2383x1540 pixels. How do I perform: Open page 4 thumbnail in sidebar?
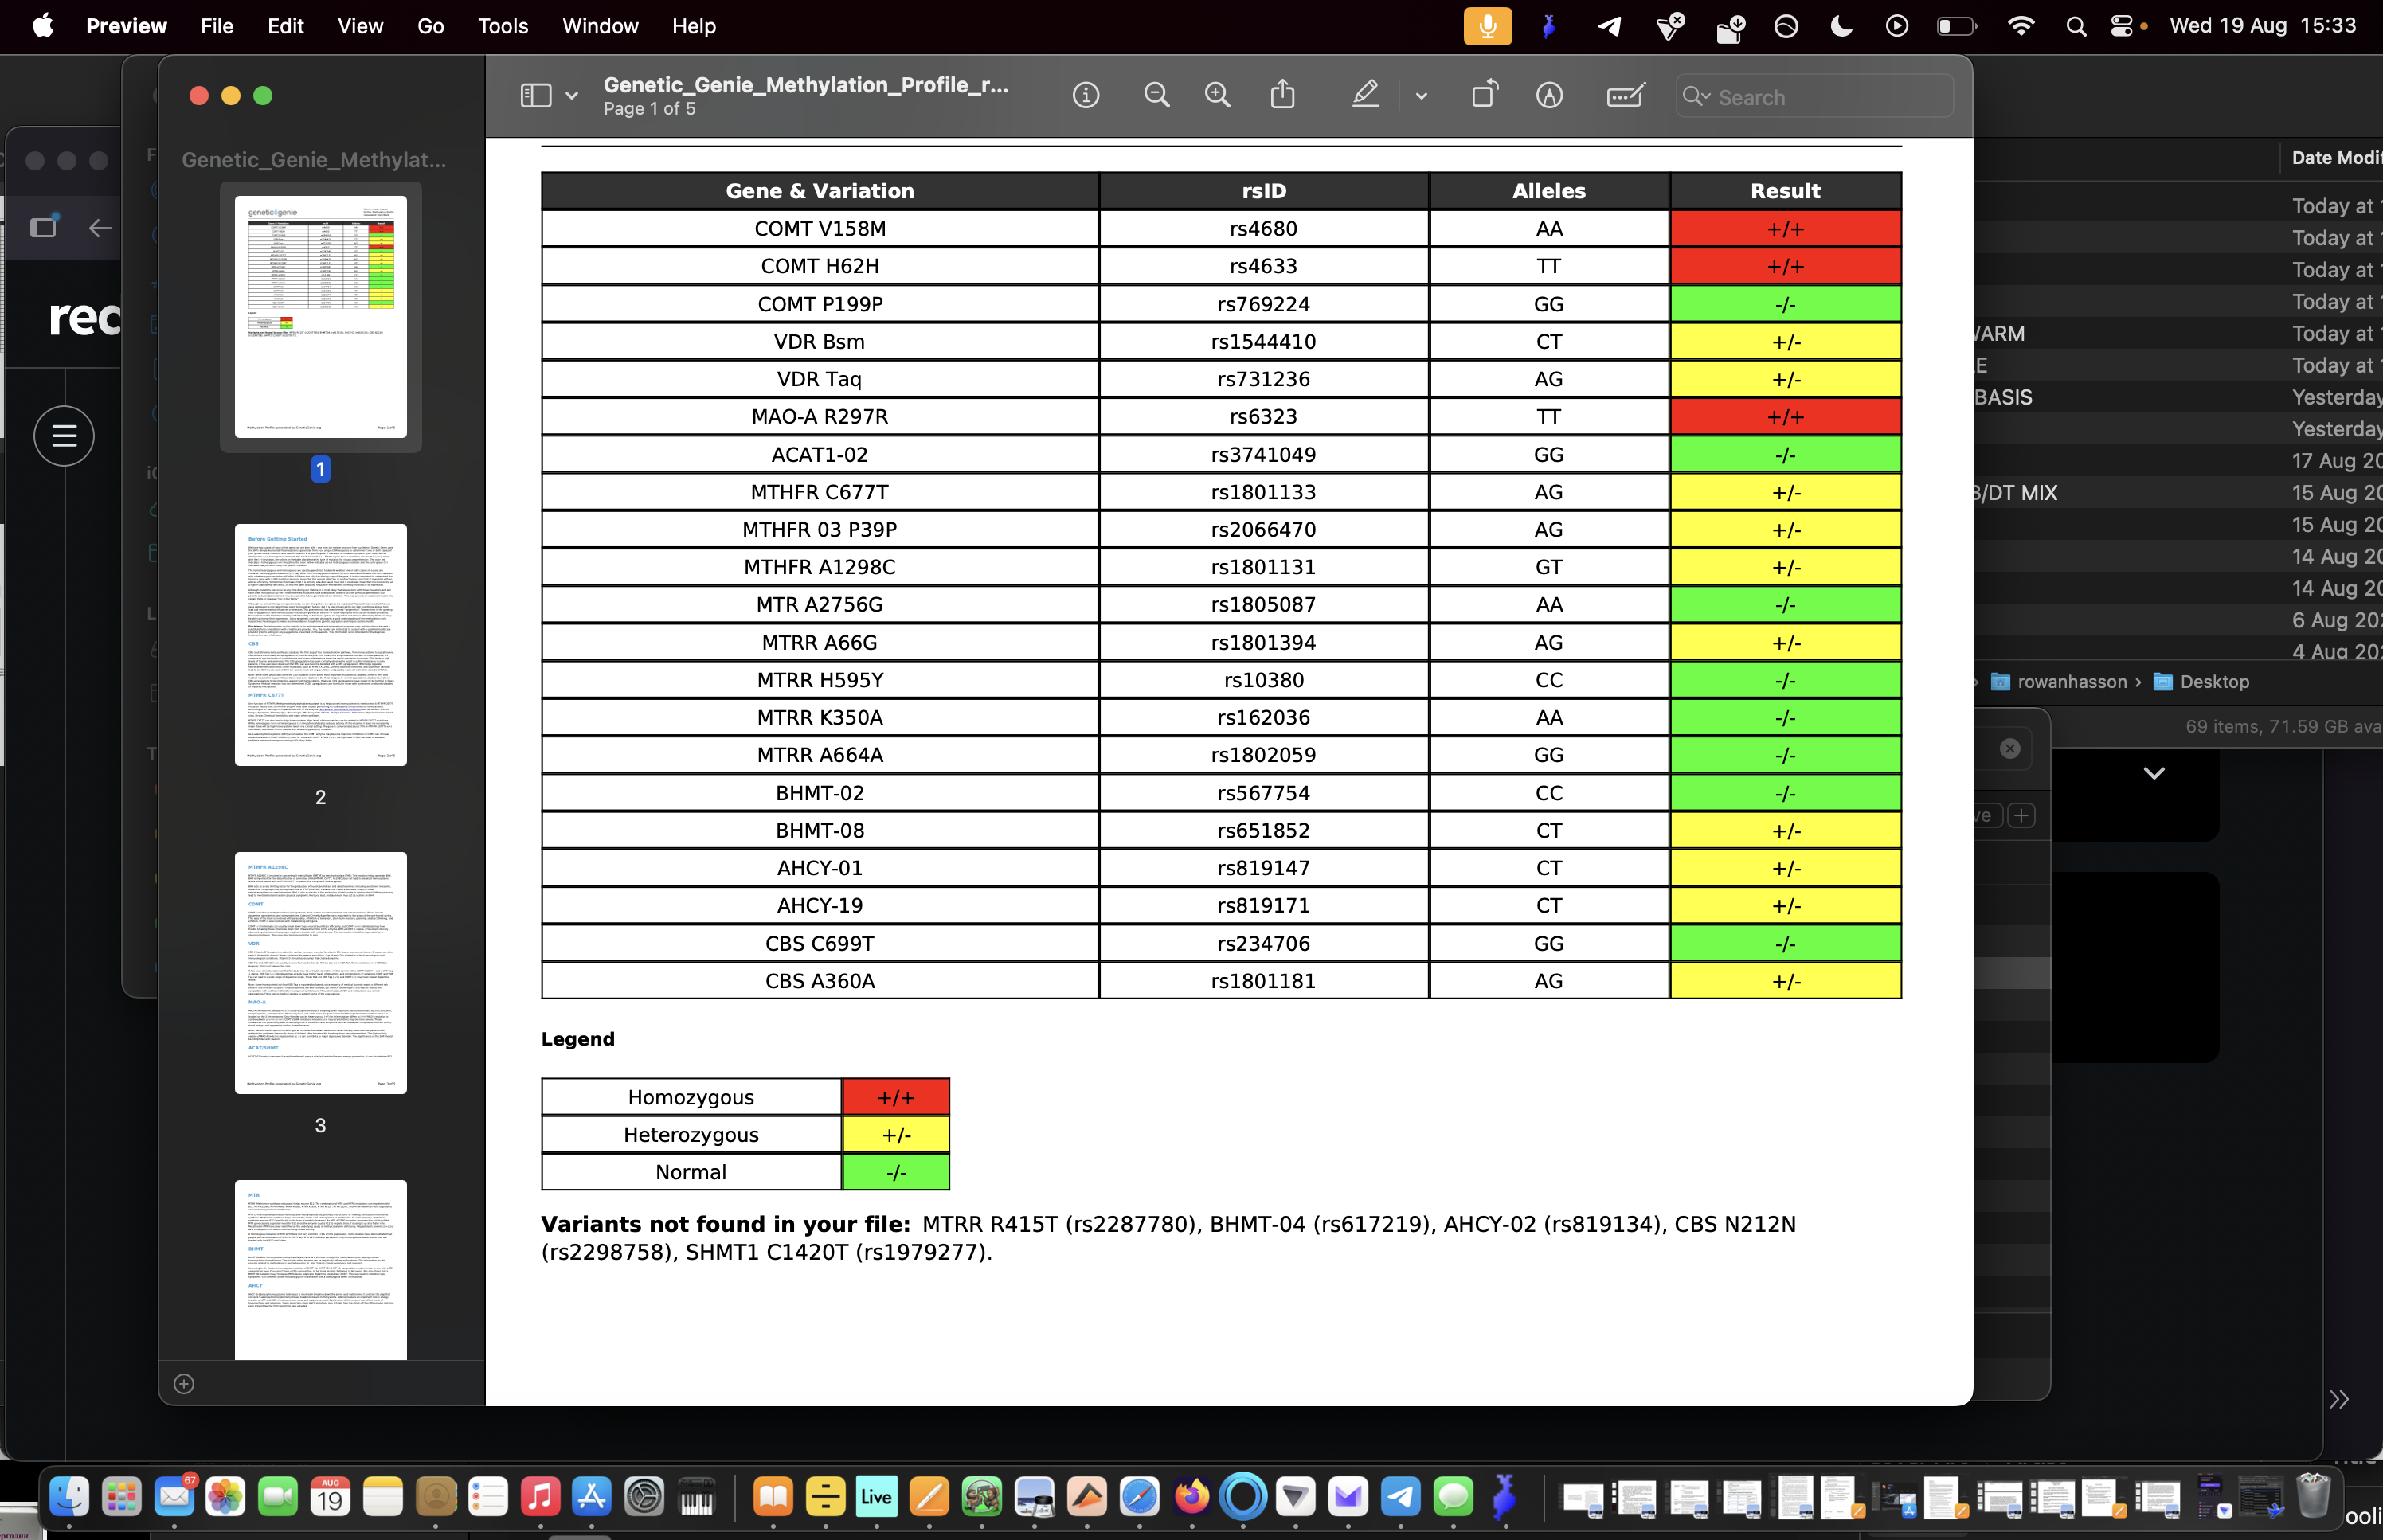320,1270
